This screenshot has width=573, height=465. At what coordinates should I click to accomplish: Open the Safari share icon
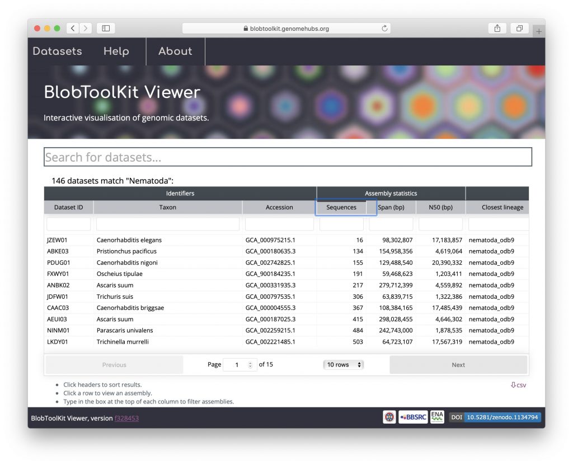pyautogui.click(x=497, y=28)
